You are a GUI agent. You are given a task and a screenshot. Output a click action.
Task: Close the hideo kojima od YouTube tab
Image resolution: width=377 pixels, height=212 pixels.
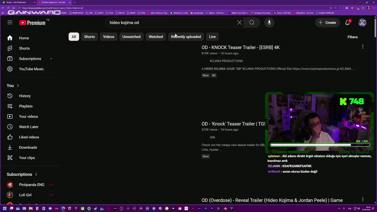[70, 2]
